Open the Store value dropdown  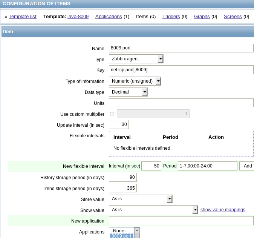coord(141,199)
